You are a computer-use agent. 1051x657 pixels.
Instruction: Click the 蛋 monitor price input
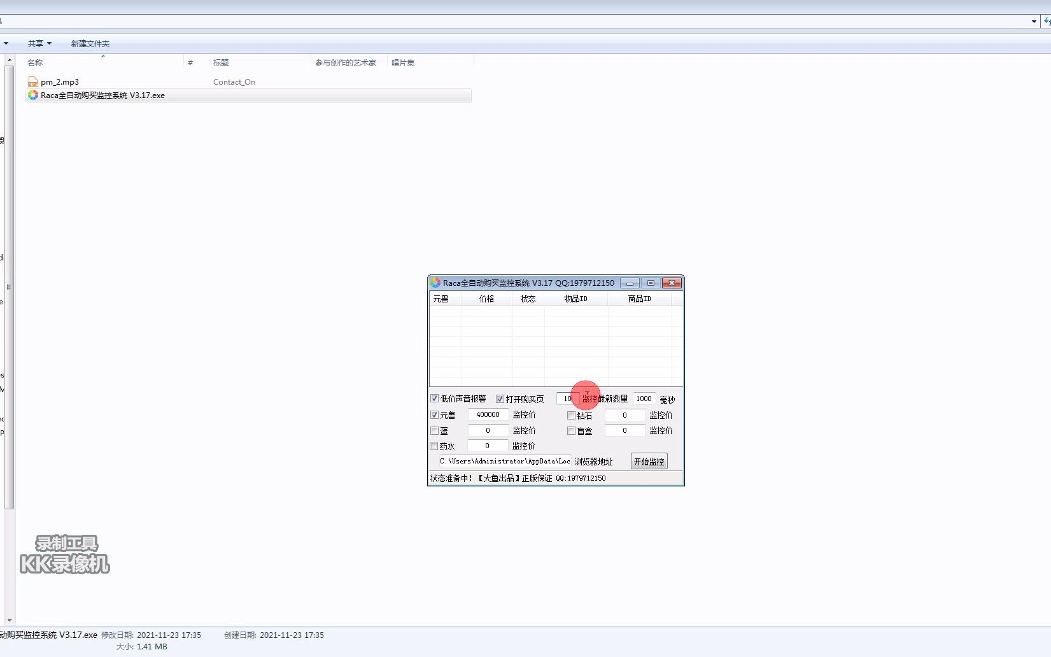(488, 430)
